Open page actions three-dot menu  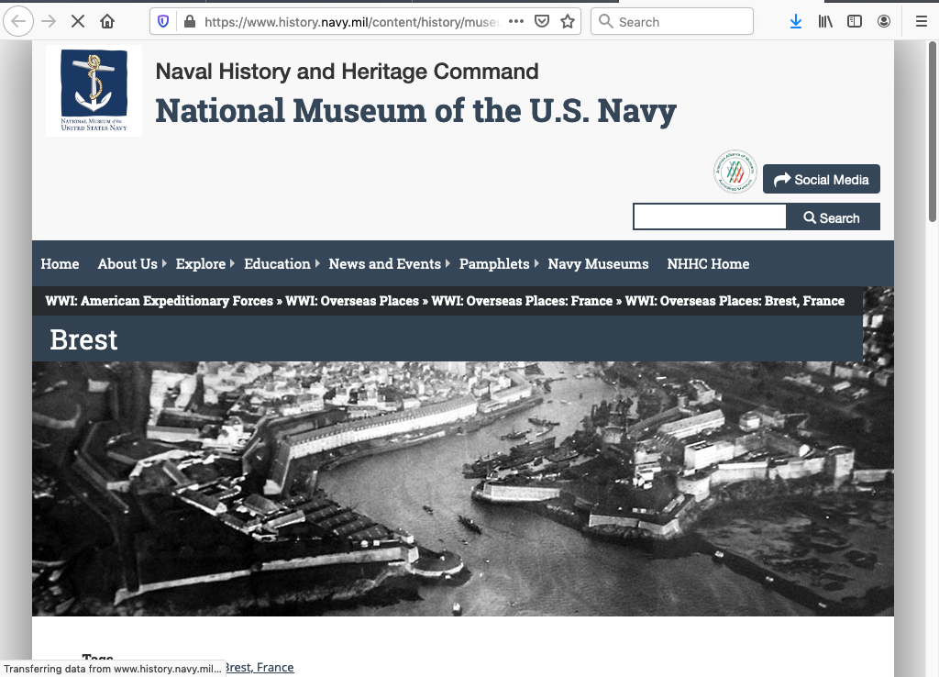point(516,21)
